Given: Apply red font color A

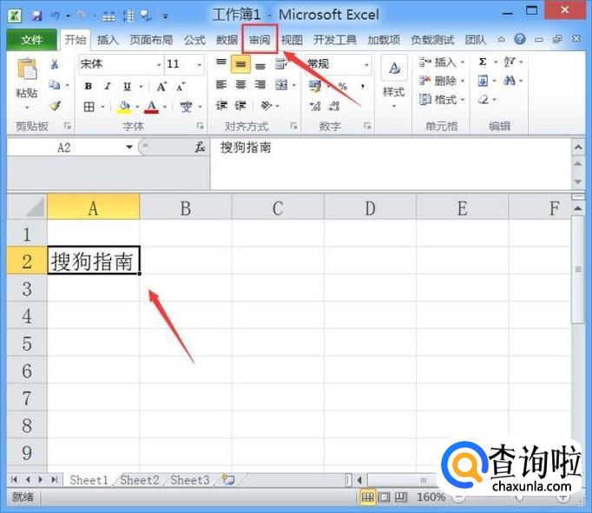Looking at the screenshot, I should (152, 107).
